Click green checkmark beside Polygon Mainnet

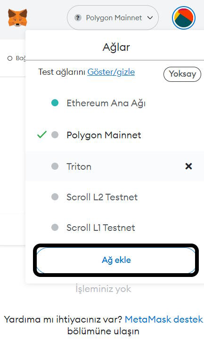coord(42,134)
